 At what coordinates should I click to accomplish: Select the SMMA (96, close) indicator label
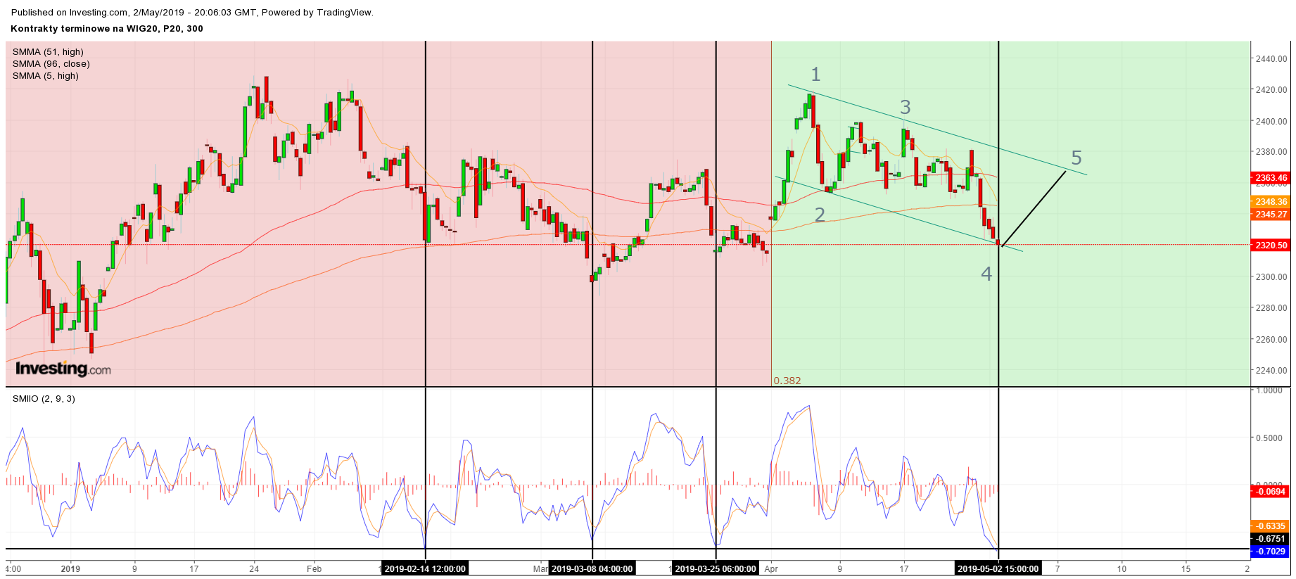51,64
